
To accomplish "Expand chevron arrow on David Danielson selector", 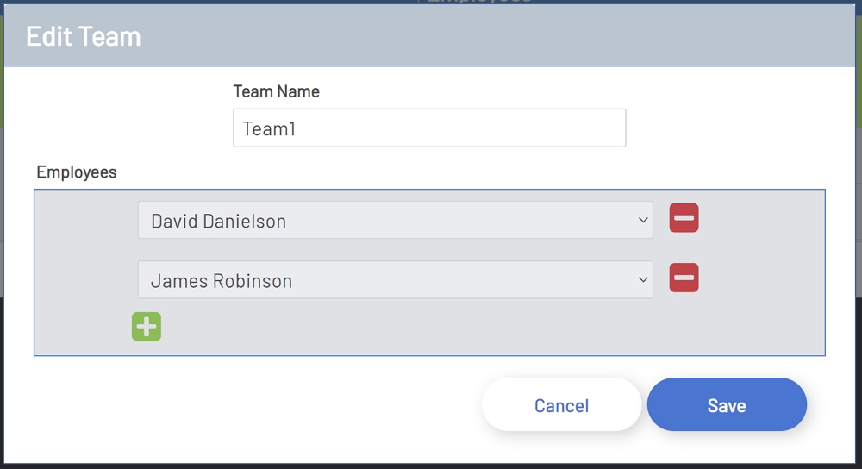I will point(643,221).
